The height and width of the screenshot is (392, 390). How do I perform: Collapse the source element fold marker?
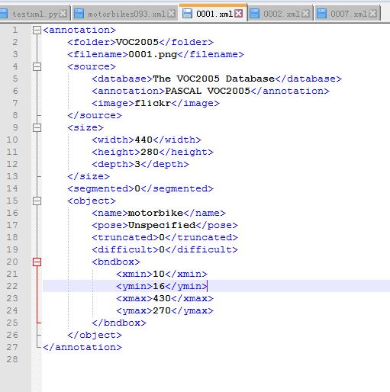pyautogui.click(x=37, y=67)
